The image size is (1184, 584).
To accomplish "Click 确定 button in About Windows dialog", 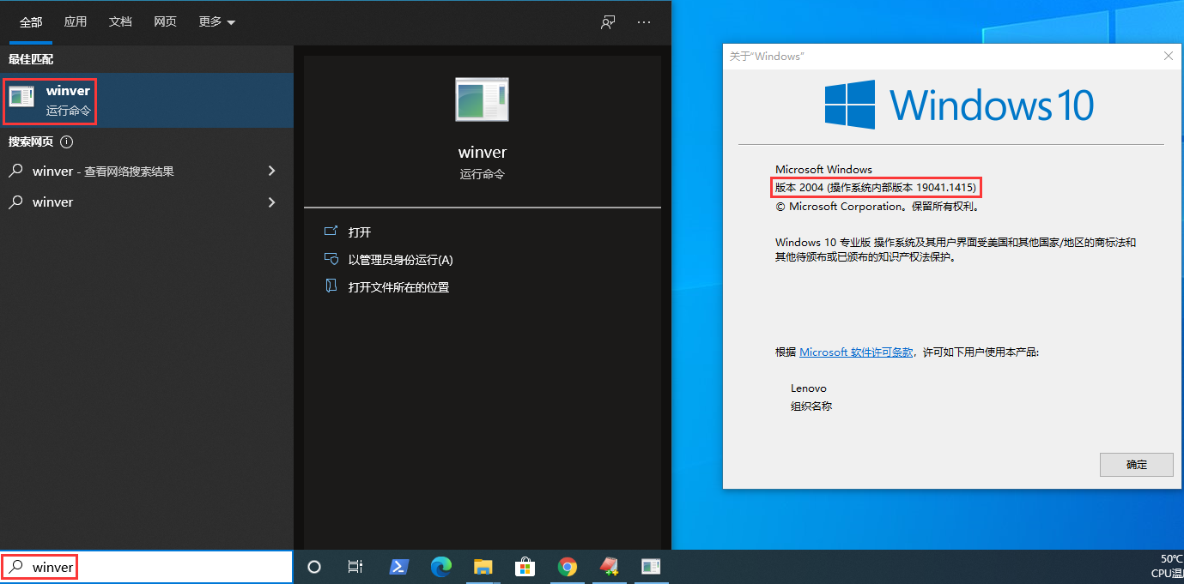I will click(1136, 465).
